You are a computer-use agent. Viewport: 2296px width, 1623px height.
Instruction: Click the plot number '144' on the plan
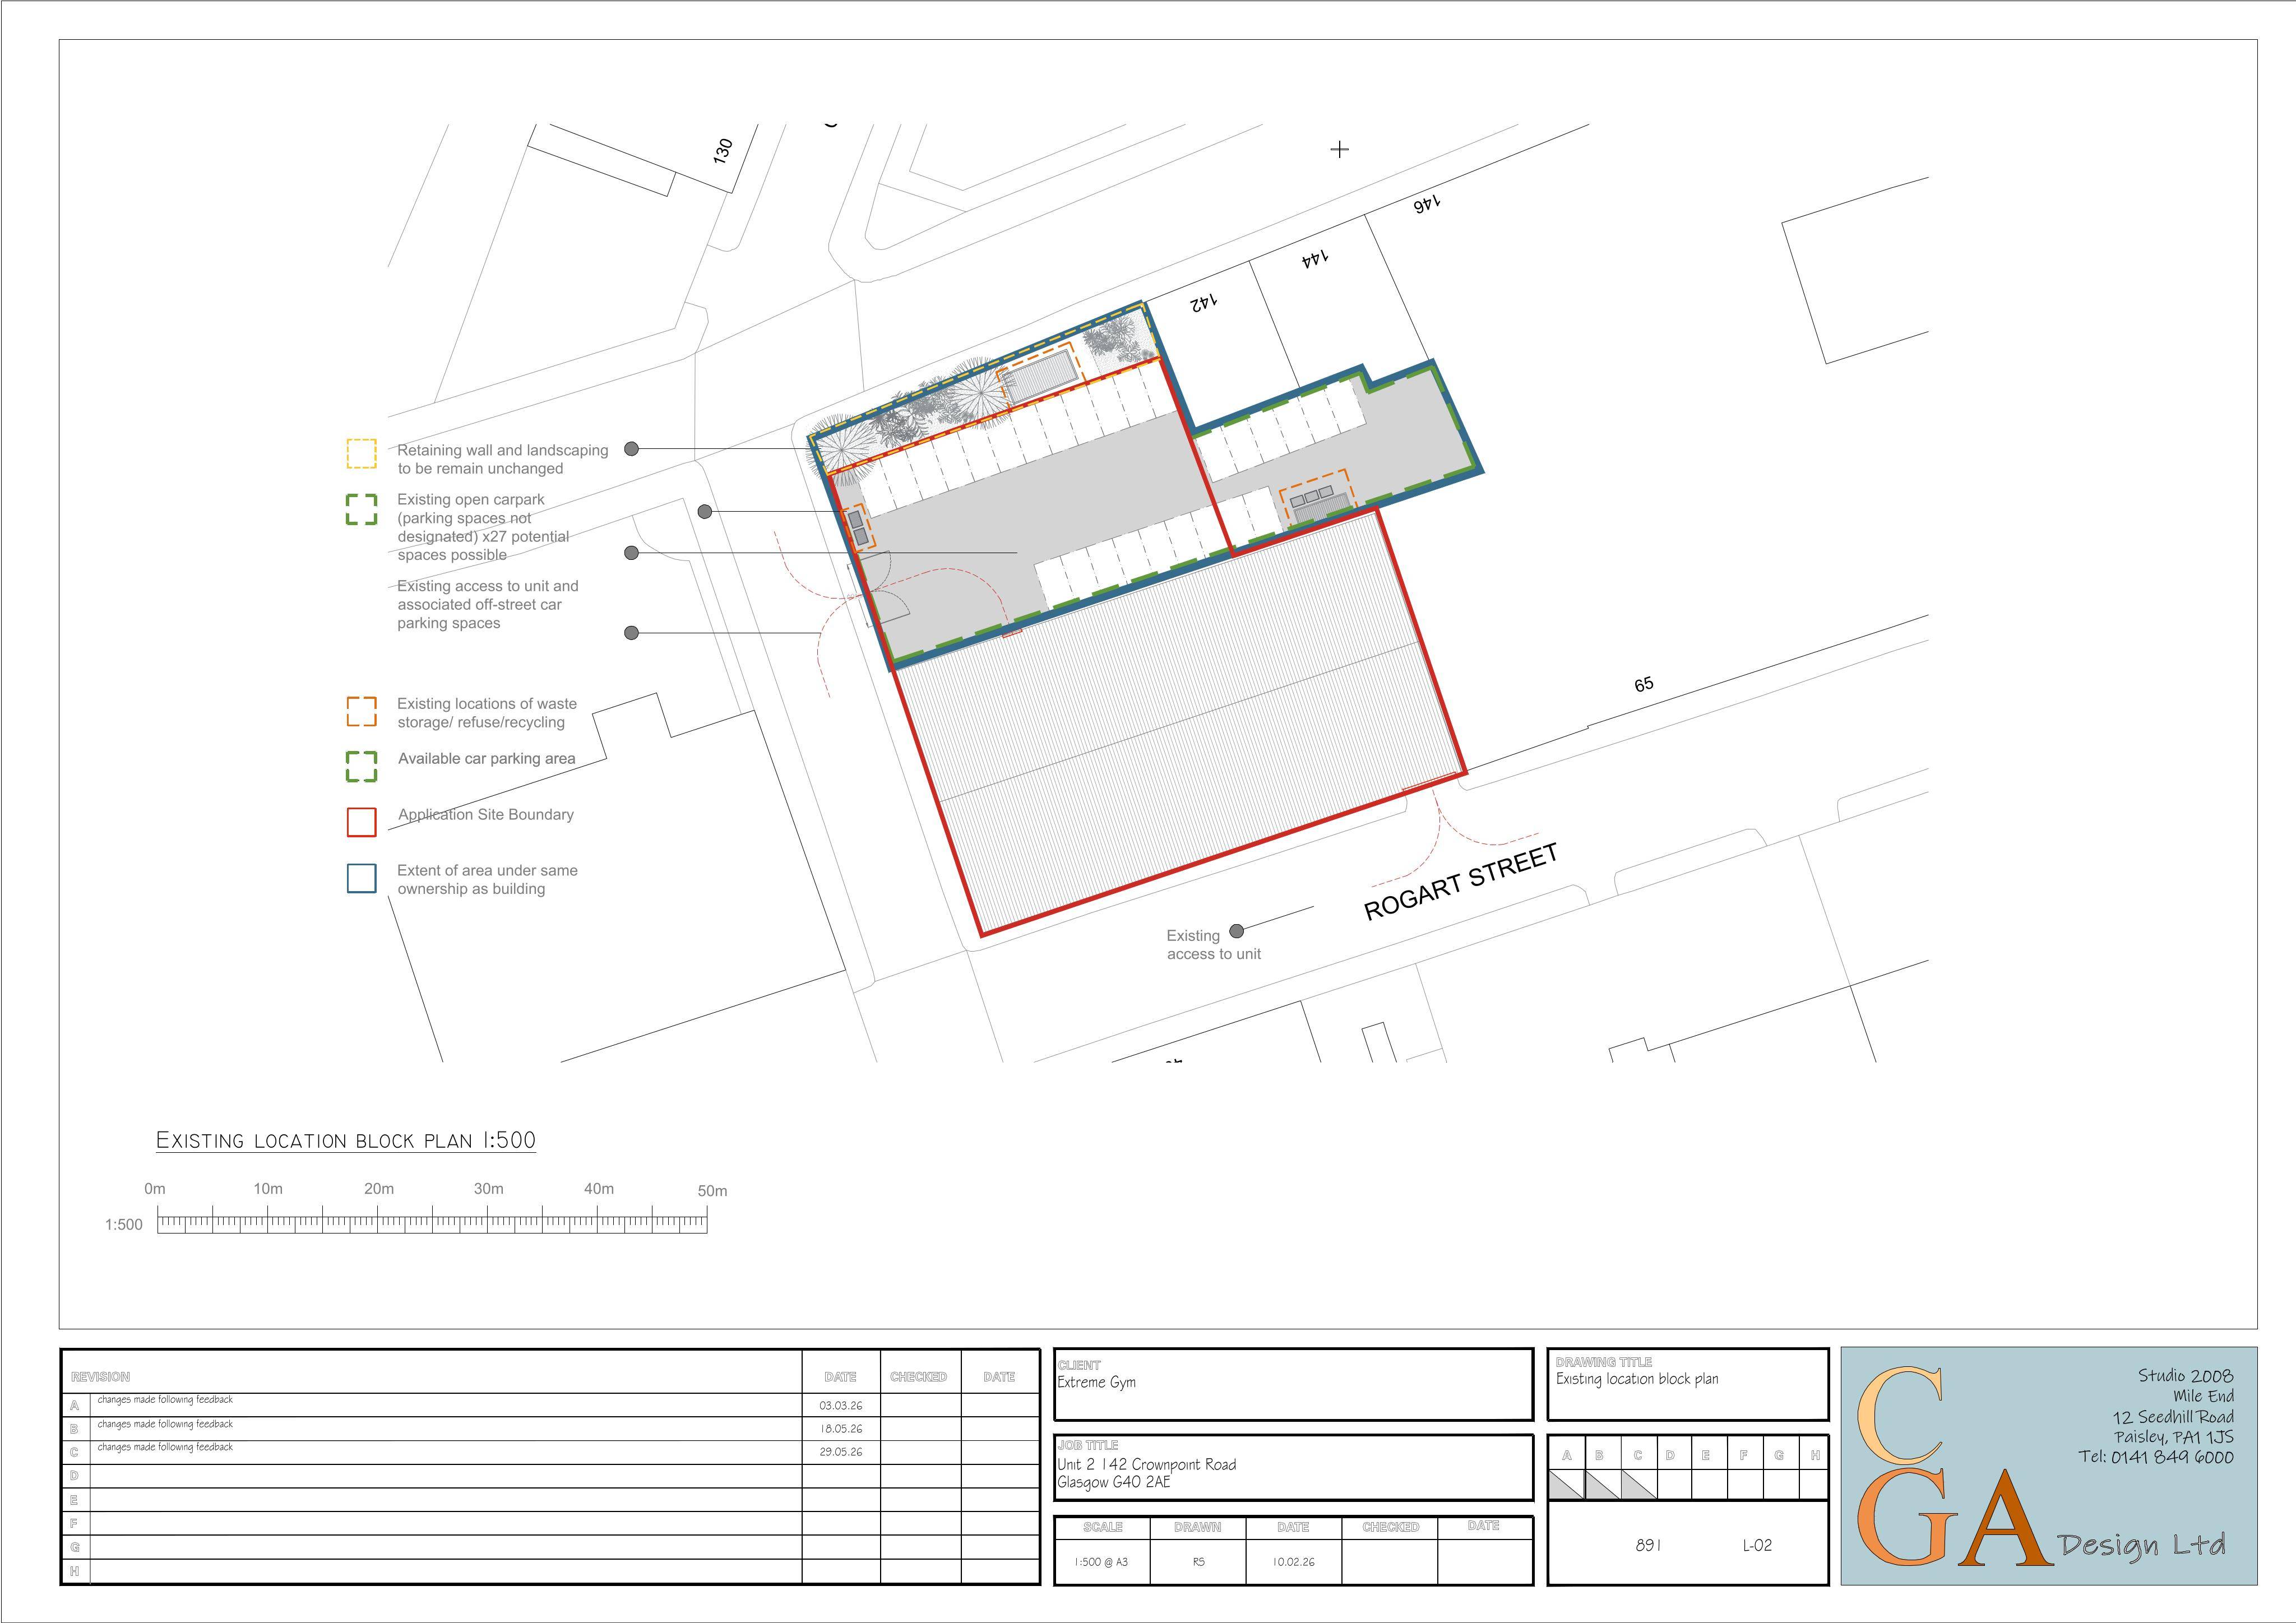[1315, 258]
